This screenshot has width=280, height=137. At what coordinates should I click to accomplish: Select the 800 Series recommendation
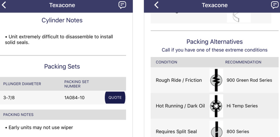click(238, 132)
